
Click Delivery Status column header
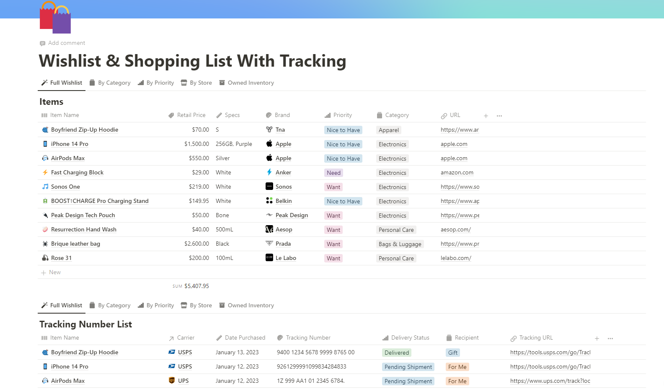point(406,337)
